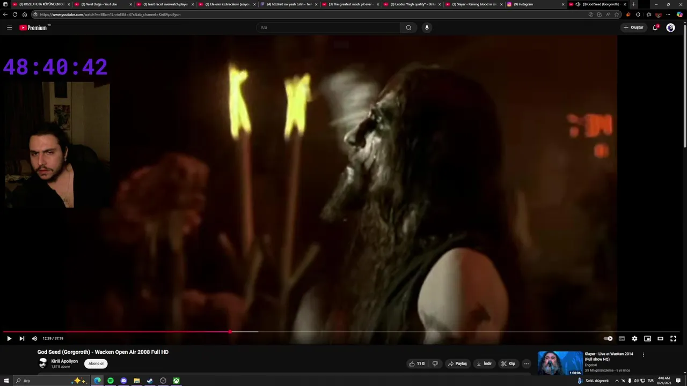The width and height of the screenshot is (687, 386).
Task: Switch to the Exodus high quality tab
Action: [x=412, y=4]
